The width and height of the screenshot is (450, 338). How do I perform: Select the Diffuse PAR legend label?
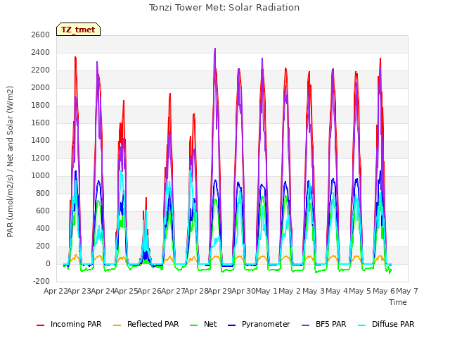(x=393, y=324)
